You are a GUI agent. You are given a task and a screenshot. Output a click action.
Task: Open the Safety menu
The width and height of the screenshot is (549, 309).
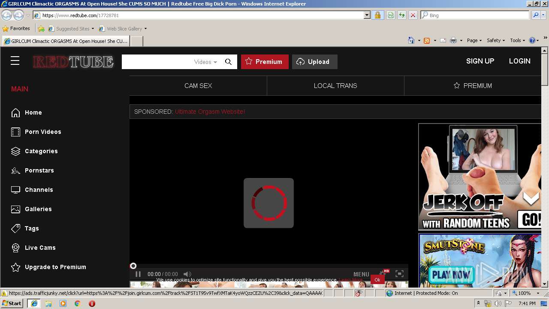coord(496,40)
